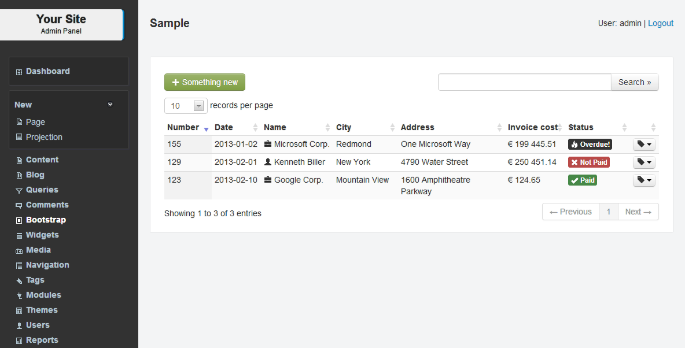The width and height of the screenshot is (685, 348).
Task: Collapse the New section in sidebar
Action: 110,105
